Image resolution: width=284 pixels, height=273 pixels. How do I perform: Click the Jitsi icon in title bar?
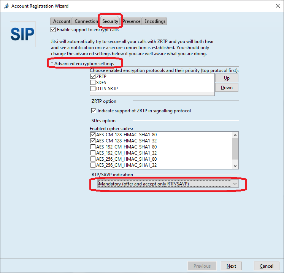(5, 6)
